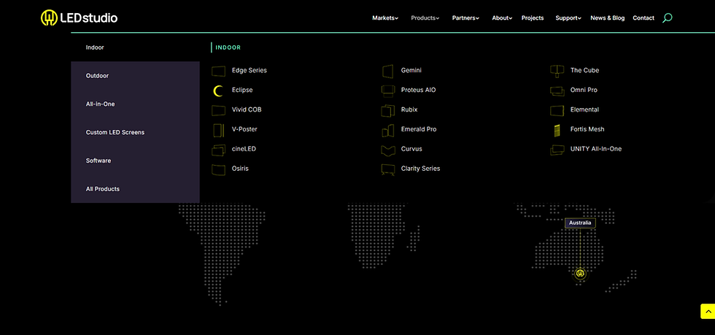Open the Eclipse product link
This screenshot has height=335, width=715.
pyautogui.click(x=242, y=90)
